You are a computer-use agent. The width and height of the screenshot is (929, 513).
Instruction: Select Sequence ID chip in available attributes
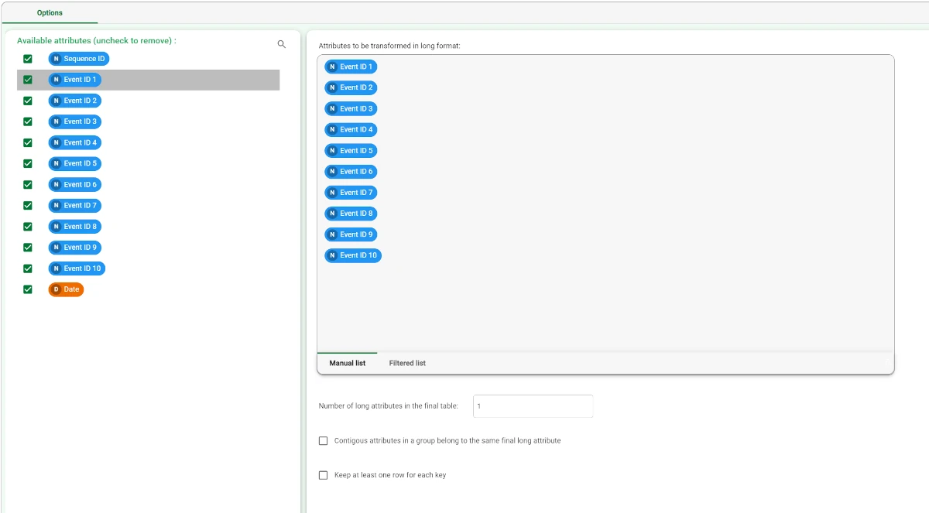79,59
